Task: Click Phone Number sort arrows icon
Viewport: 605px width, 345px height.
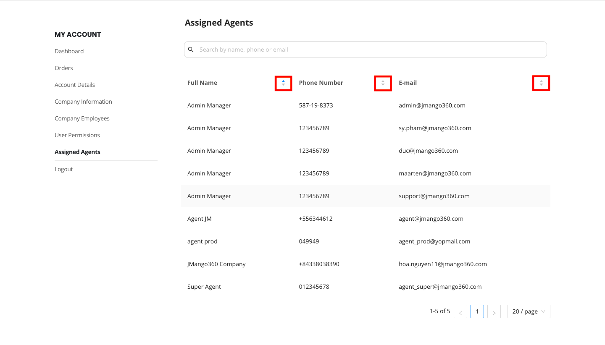Action: pyautogui.click(x=383, y=83)
